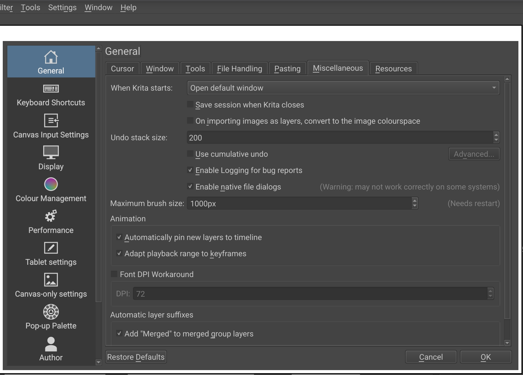Disable Enable native file dialogs checkbox
This screenshot has width=523, height=375.
pos(190,187)
